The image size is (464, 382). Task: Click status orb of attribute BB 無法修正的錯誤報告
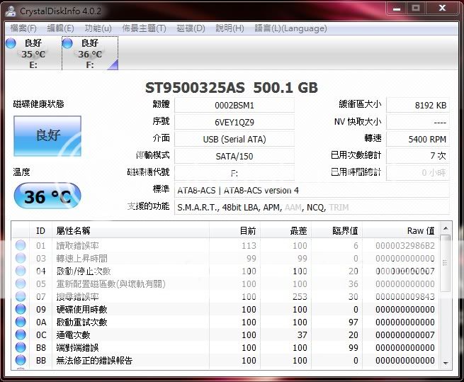(21, 360)
